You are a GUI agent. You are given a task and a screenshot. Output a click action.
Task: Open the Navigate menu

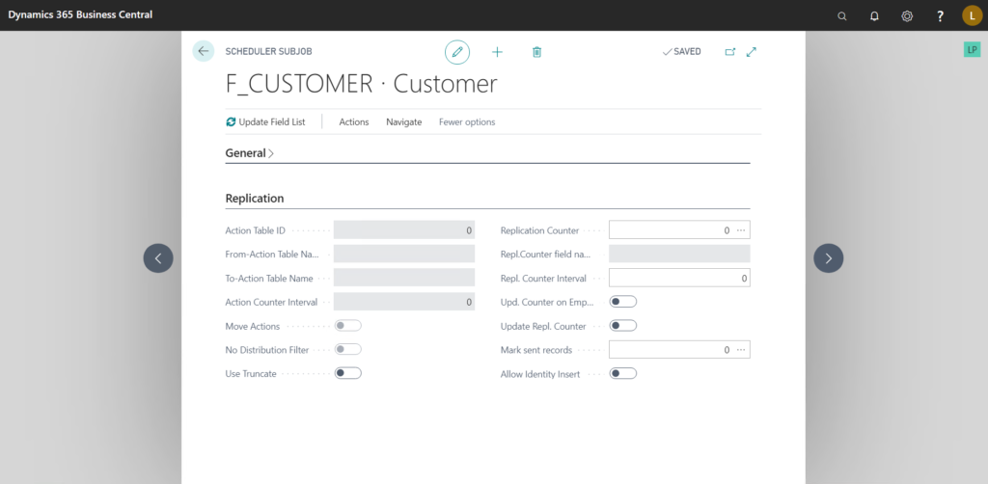pos(404,122)
